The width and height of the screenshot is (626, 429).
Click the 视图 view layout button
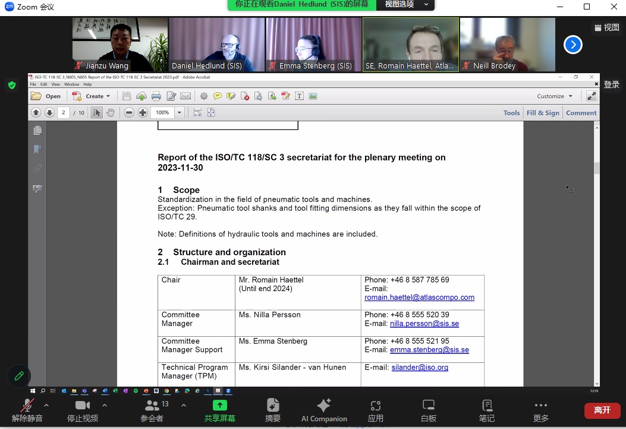[607, 27]
